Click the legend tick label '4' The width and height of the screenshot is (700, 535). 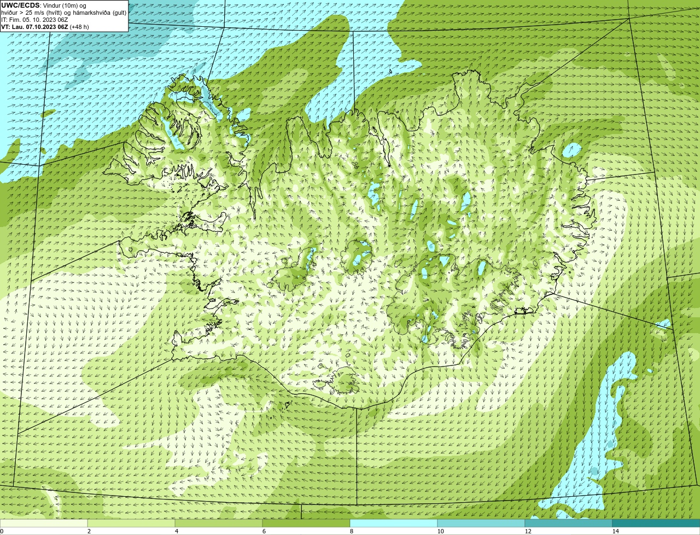point(176,531)
